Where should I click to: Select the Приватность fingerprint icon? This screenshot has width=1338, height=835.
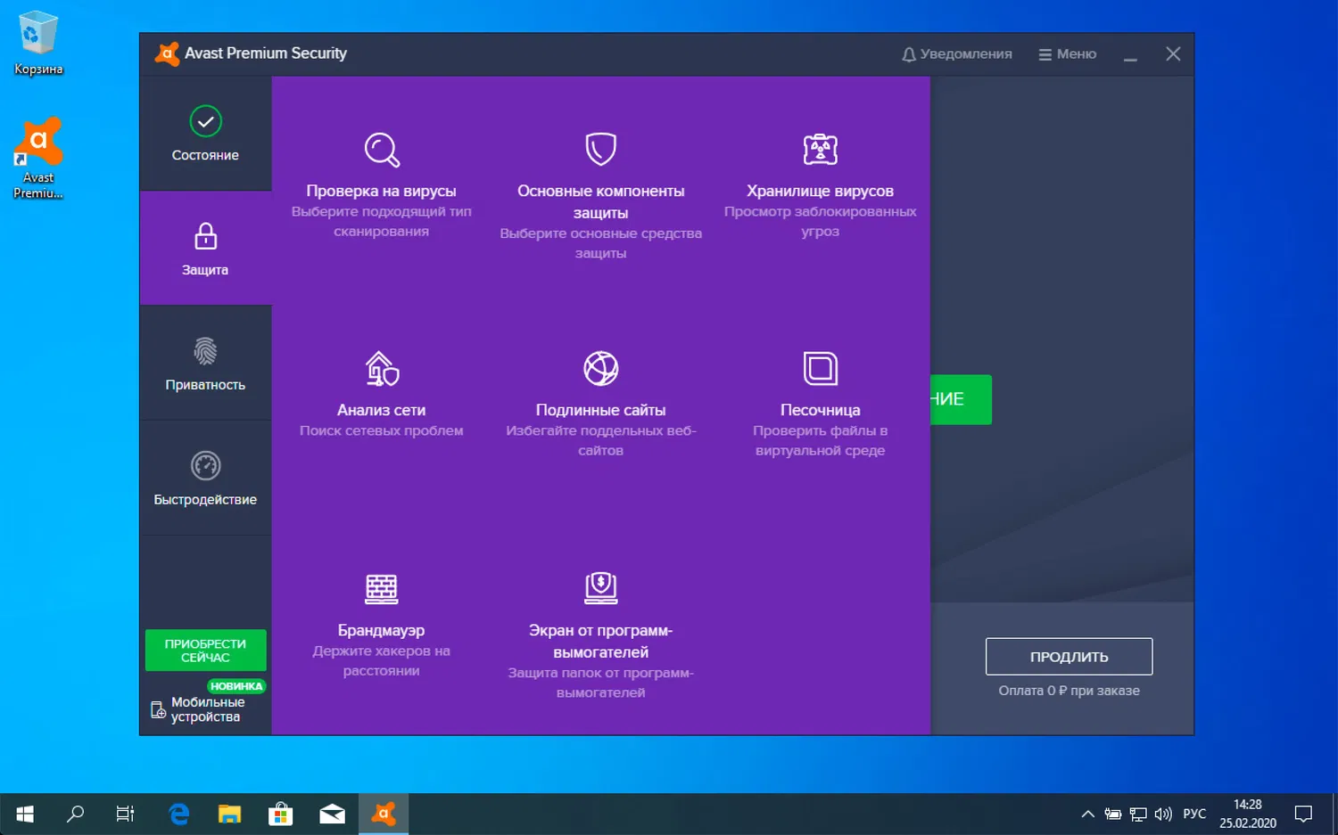click(x=205, y=351)
